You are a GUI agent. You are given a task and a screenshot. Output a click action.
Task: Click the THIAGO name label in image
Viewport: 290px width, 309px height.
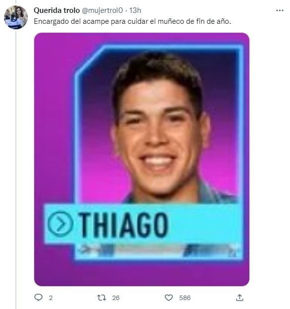click(x=123, y=225)
